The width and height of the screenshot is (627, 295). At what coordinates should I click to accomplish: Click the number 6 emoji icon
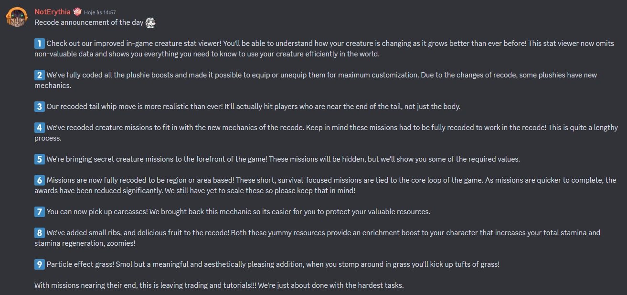40,180
